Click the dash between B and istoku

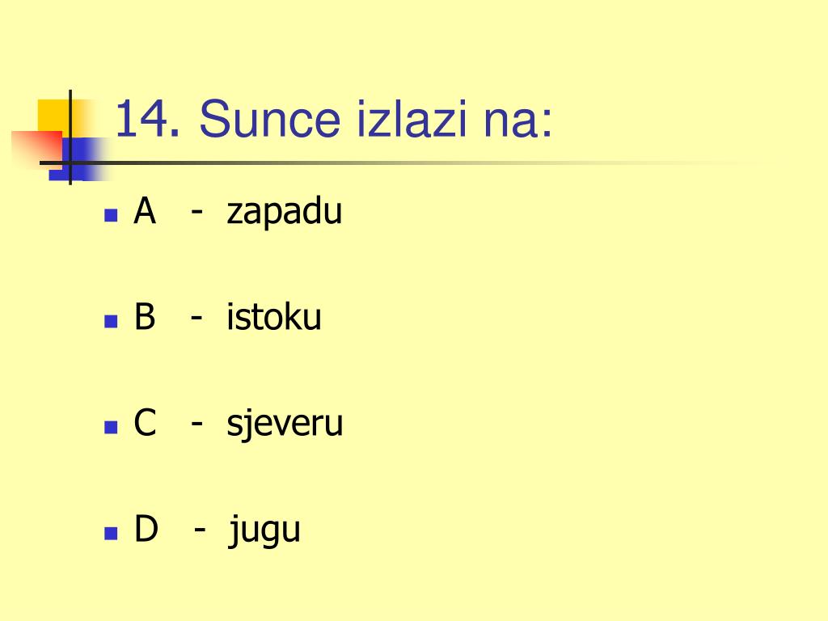[196, 319]
